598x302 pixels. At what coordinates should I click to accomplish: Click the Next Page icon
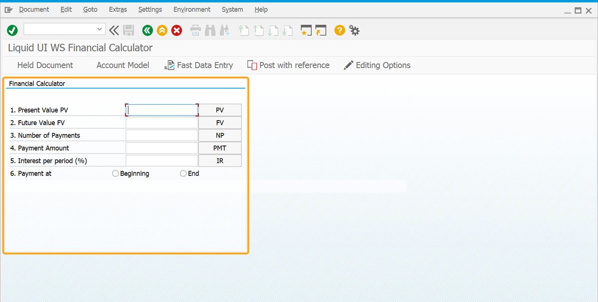(273, 30)
